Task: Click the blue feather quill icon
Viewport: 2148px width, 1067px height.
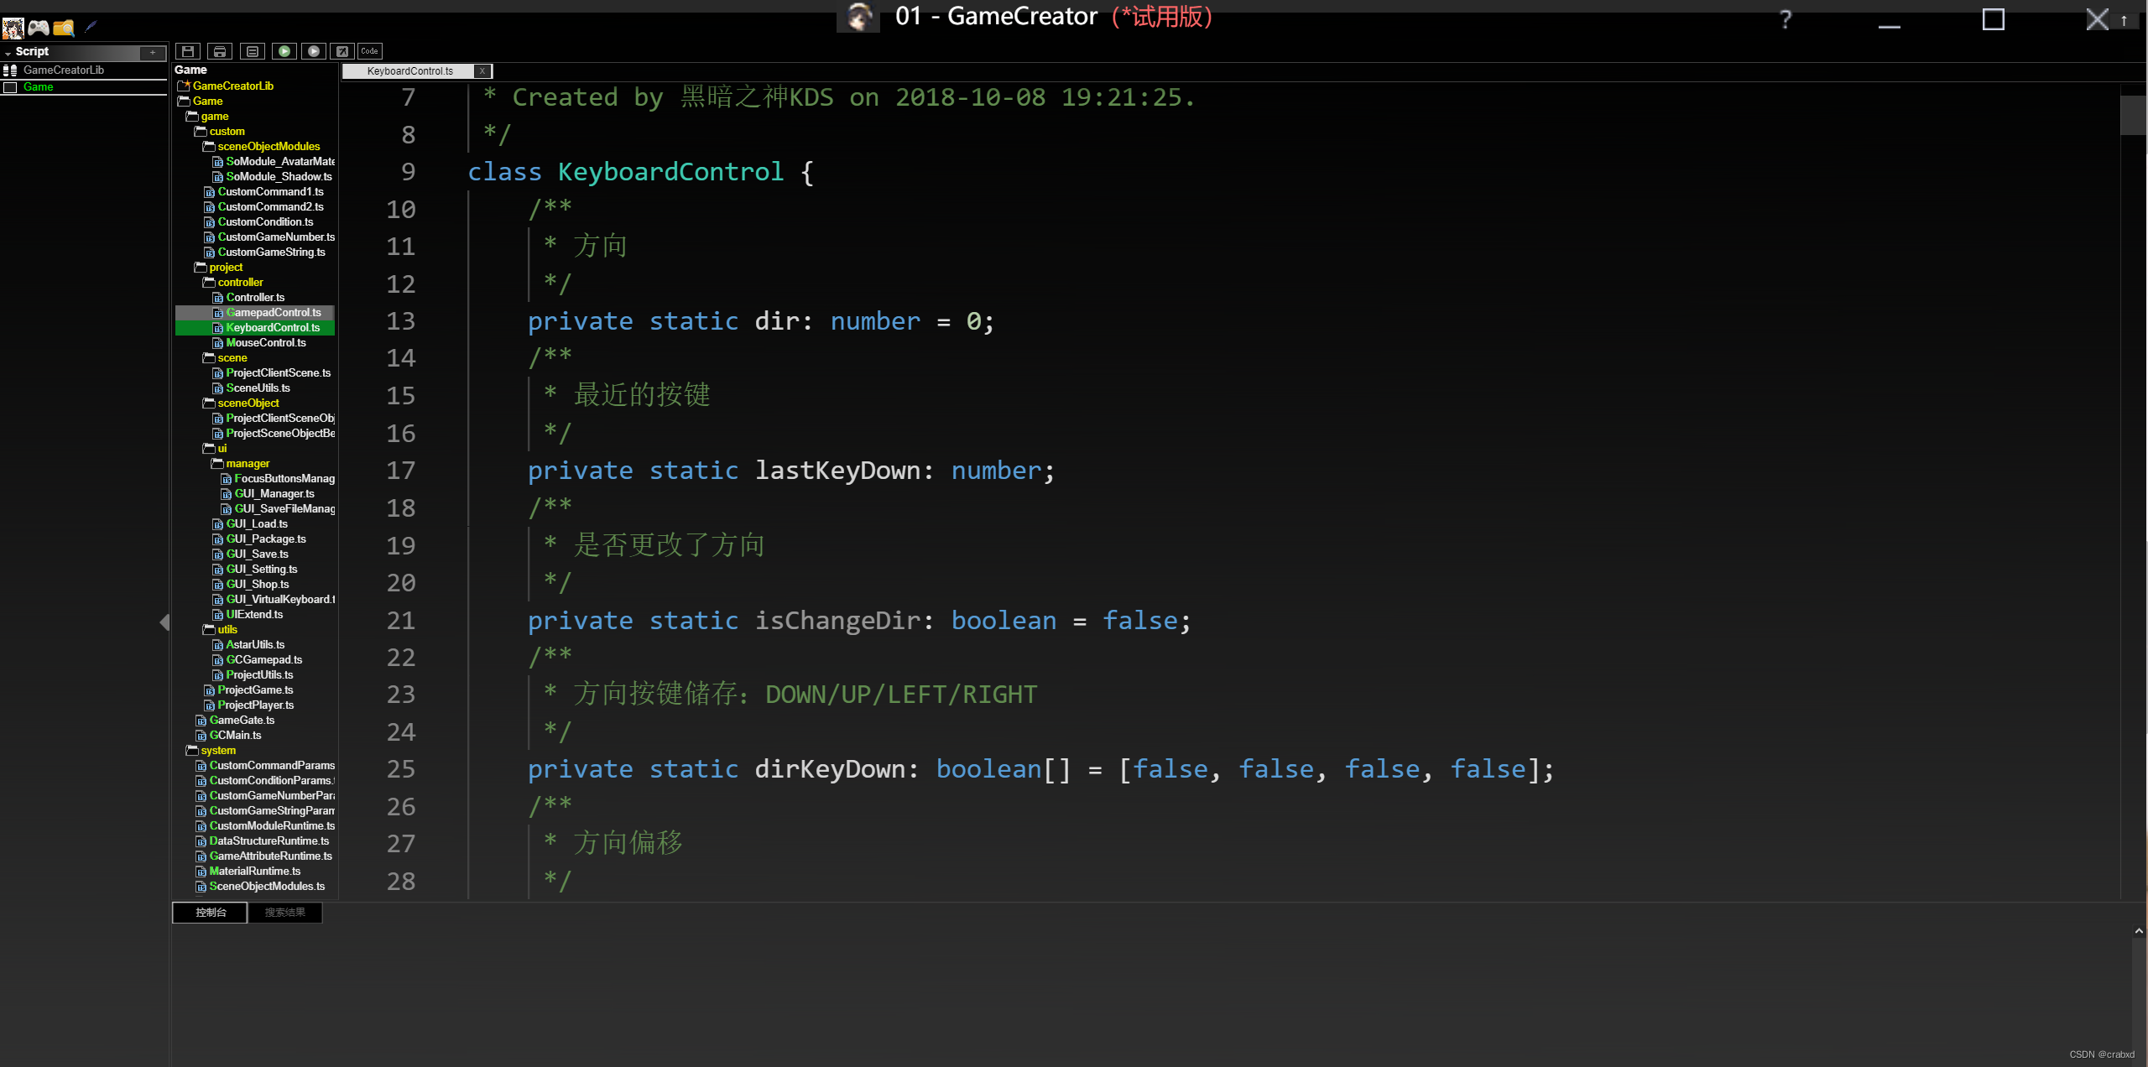Action: click(91, 27)
